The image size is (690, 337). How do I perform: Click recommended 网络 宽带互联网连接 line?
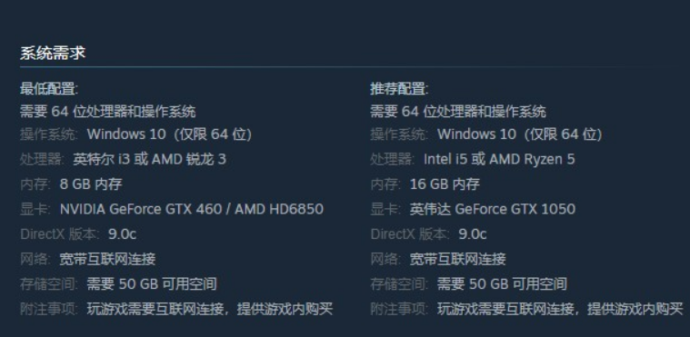tap(438, 259)
